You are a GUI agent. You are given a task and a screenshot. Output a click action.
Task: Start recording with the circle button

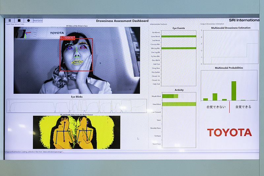(x=28, y=20)
